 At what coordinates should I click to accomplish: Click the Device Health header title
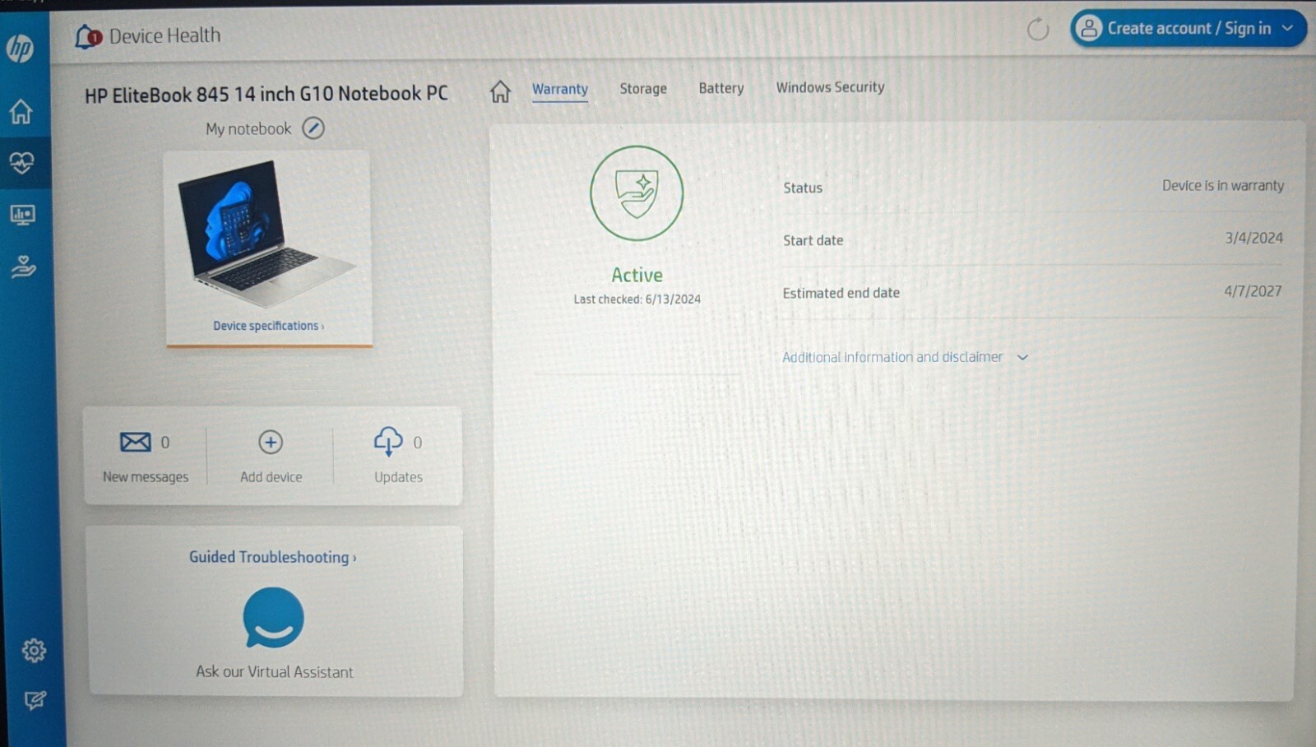click(165, 35)
